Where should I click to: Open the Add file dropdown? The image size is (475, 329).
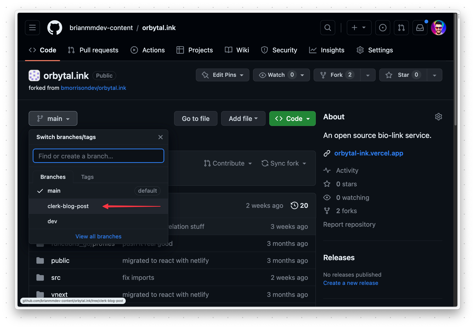(x=243, y=119)
